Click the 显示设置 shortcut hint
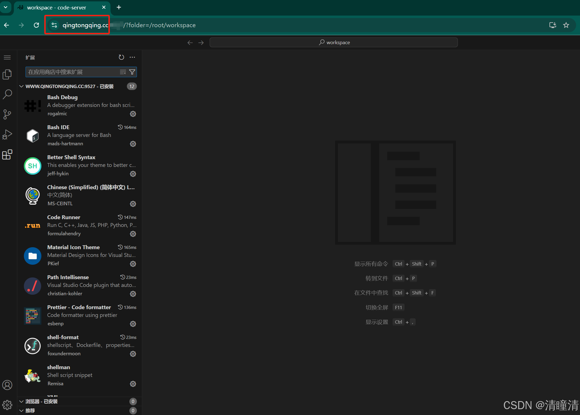 point(390,322)
